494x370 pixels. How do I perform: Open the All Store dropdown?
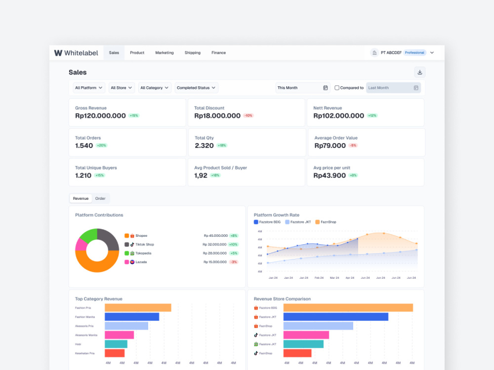click(x=122, y=88)
